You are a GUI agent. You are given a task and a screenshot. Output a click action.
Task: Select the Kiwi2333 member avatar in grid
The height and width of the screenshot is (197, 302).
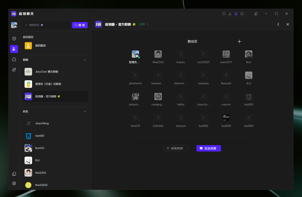tap(158, 54)
